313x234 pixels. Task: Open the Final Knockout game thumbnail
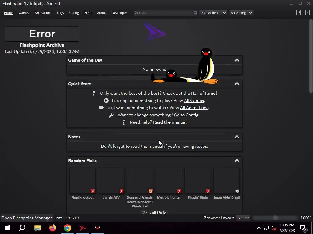tap(83, 180)
